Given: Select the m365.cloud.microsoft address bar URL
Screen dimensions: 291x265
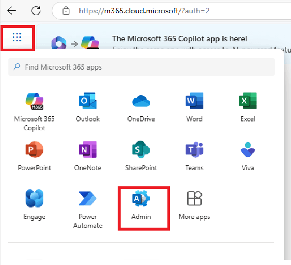Looking at the screenshot, I should [144, 11].
